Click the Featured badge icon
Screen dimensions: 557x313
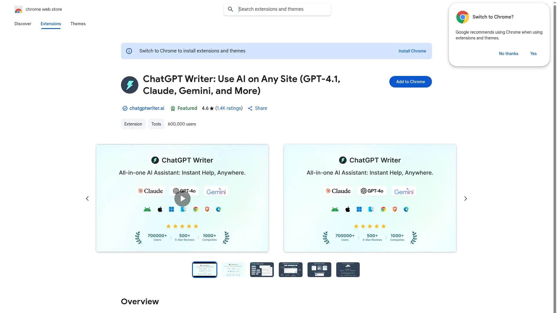coord(173,108)
